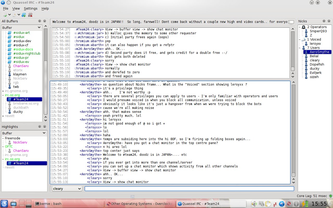Float the Highlights dock panel
Screen dimensions: 333x208
point(40,127)
